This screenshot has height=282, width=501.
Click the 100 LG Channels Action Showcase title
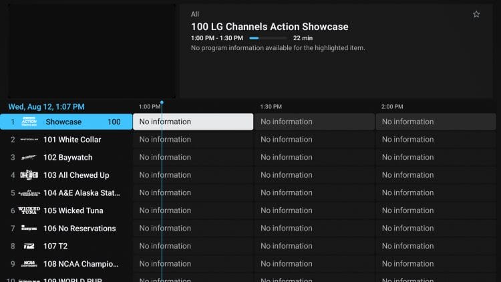270,27
